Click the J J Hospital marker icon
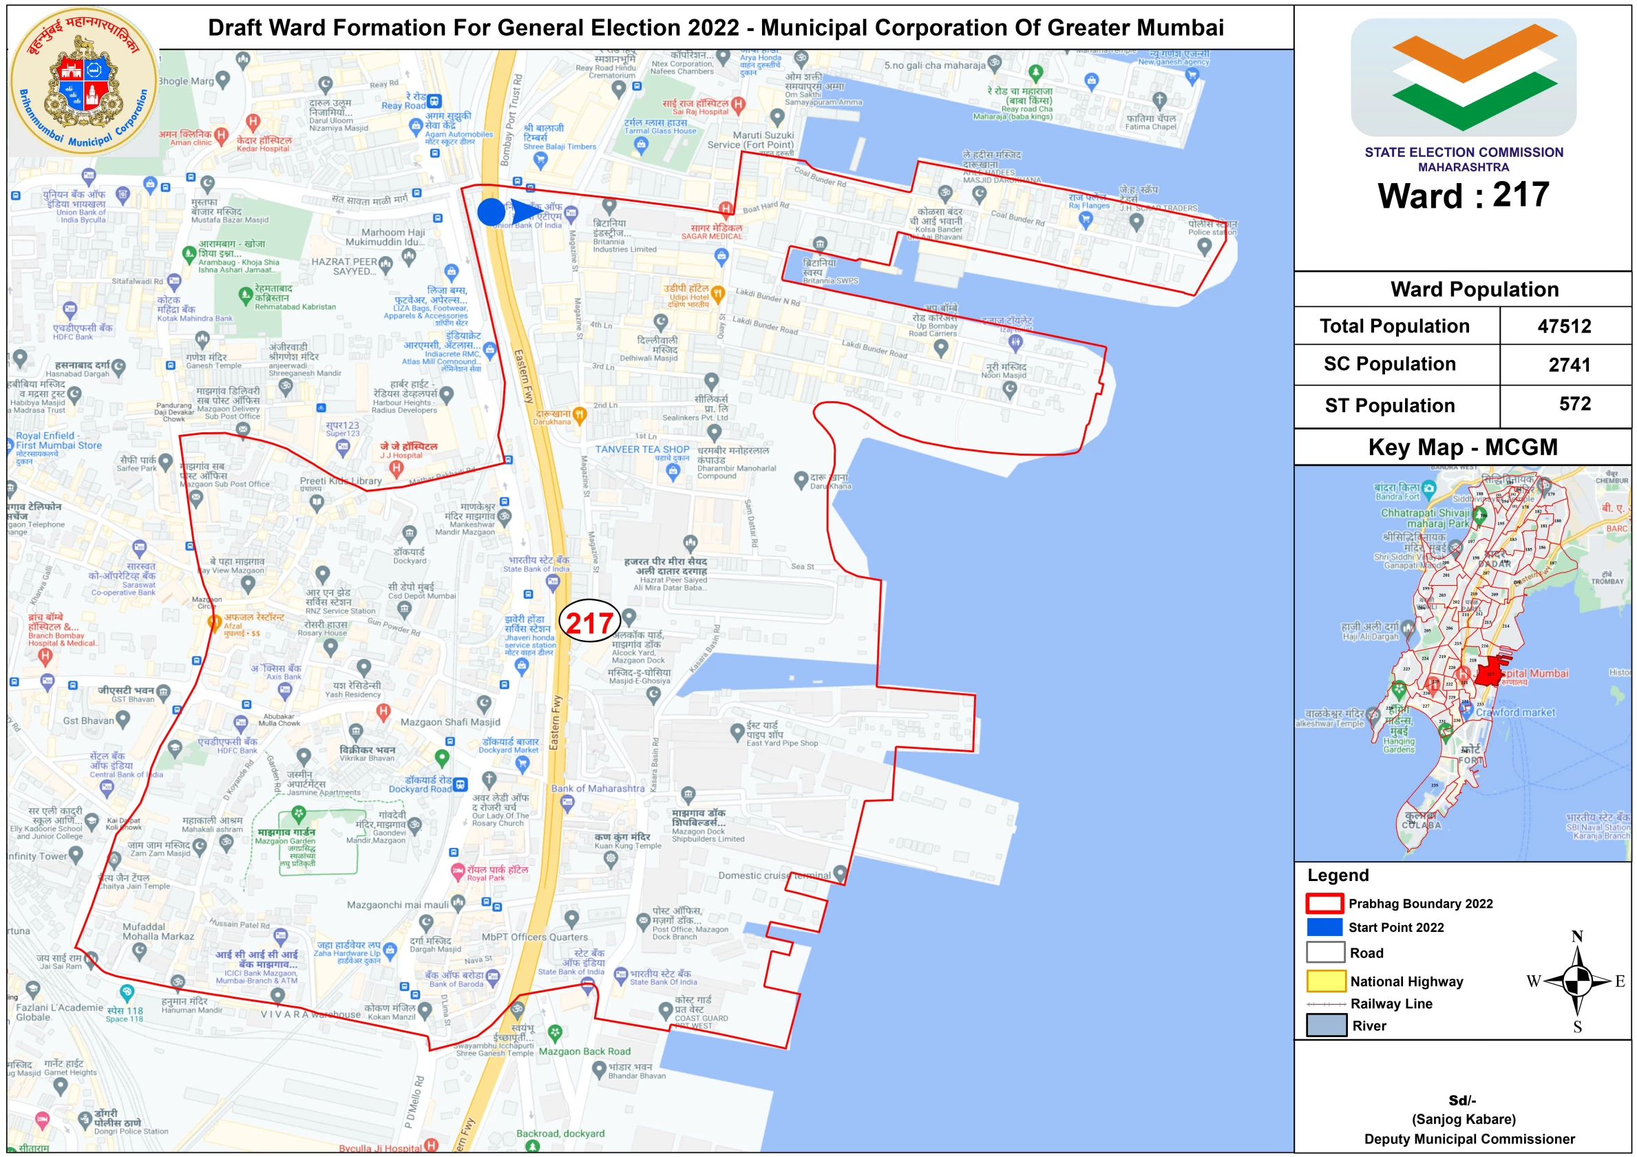The height and width of the screenshot is (1157, 1637). (x=397, y=468)
